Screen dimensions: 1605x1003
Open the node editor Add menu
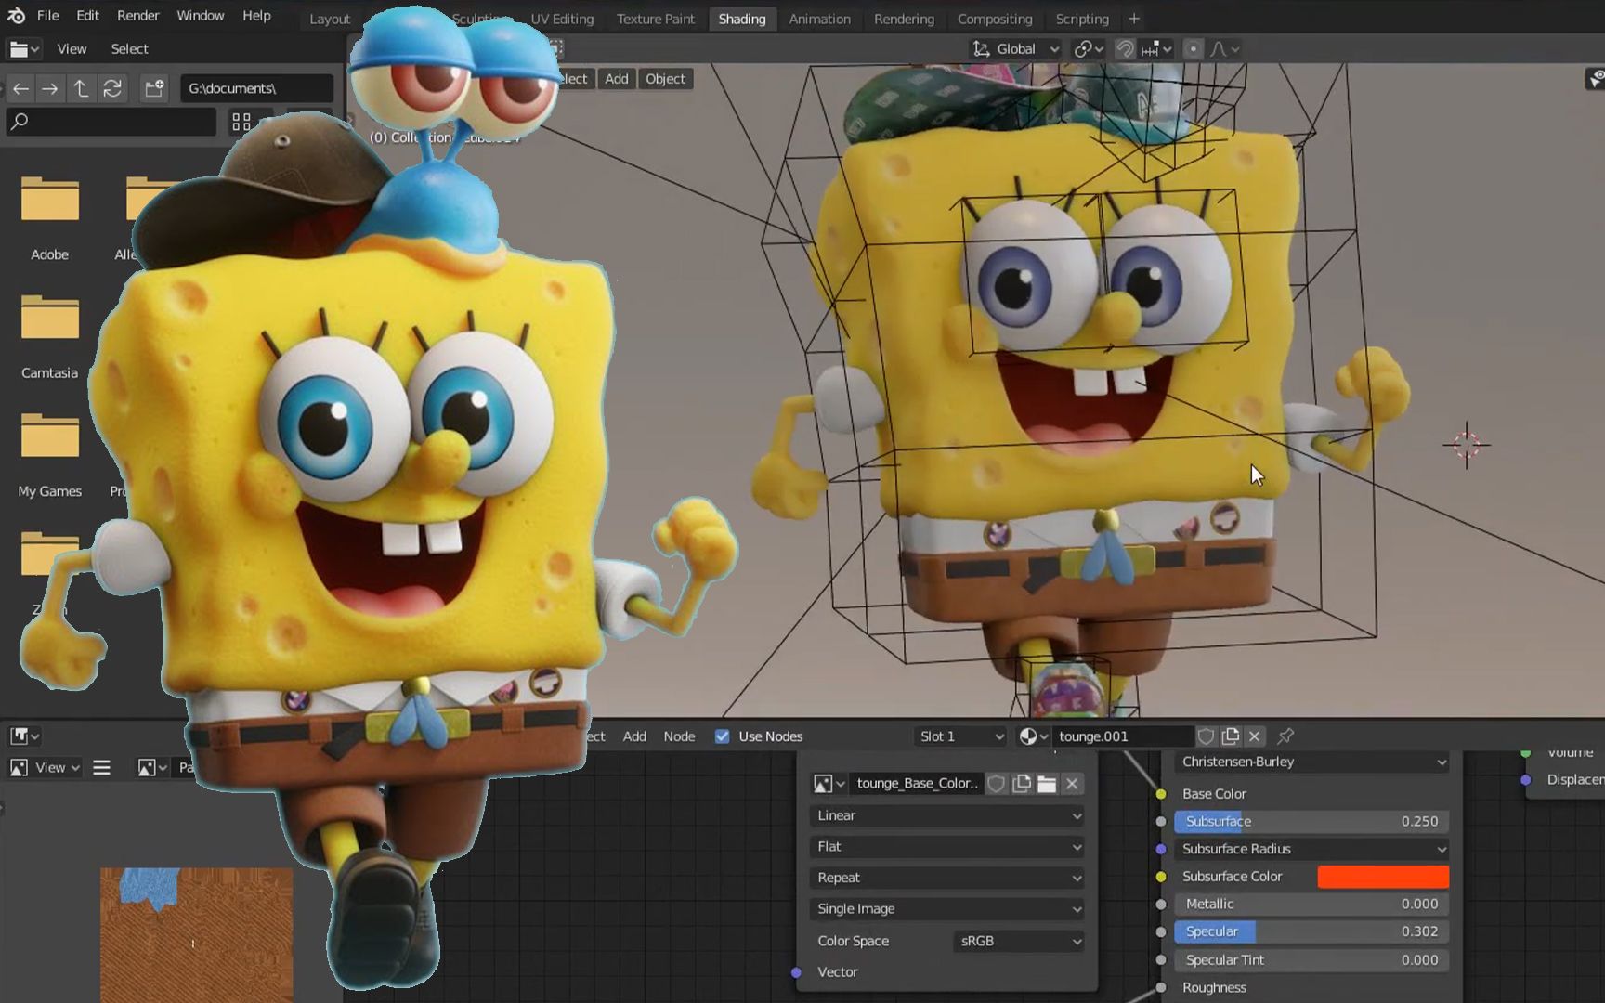634,736
